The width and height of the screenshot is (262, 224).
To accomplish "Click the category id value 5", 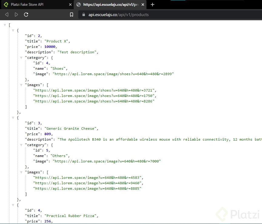I will click(47, 150).
